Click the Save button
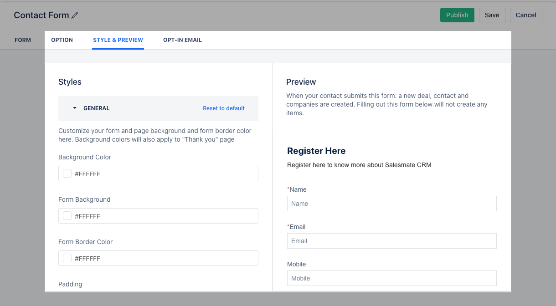556x306 pixels. click(492, 15)
